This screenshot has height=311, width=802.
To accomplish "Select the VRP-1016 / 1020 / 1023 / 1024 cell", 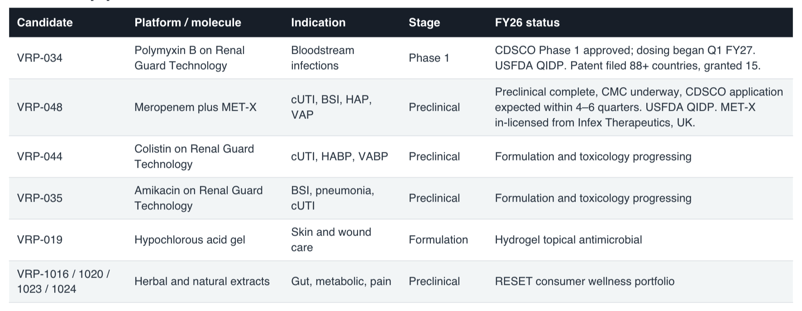I will (x=63, y=281).
